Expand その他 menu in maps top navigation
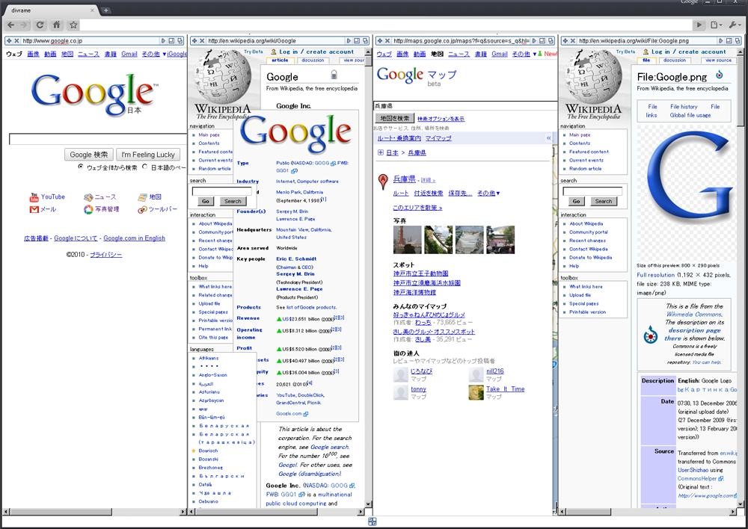 point(524,55)
